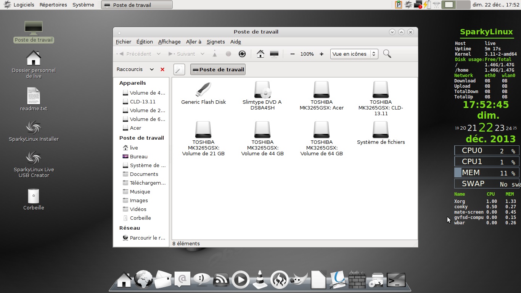
Task: Open the mail envelope icon in the dock
Action: 163,280
